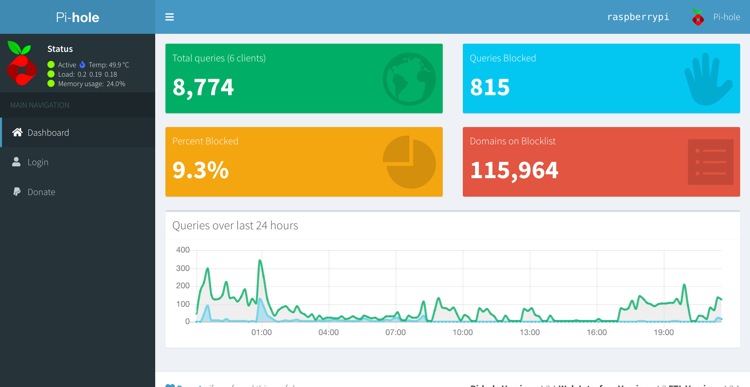This screenshot has width=750, height=387.
Task: Click the green Active status indicator
Action: click(51, 64)
